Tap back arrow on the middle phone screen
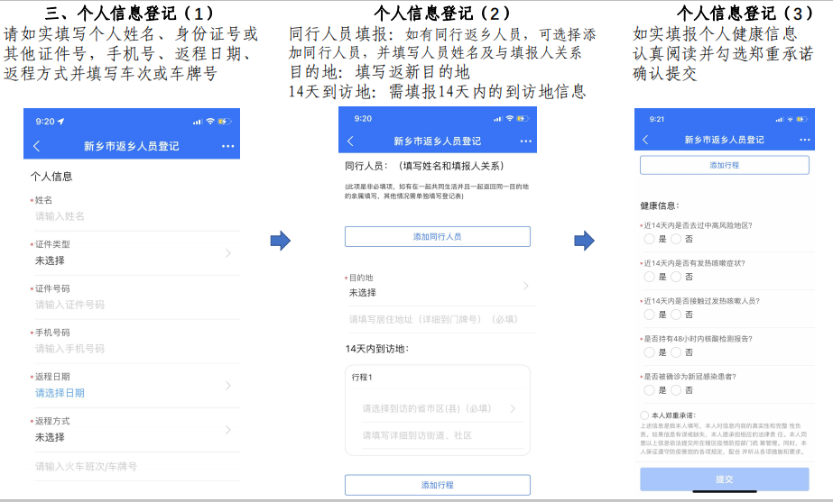 350,141
